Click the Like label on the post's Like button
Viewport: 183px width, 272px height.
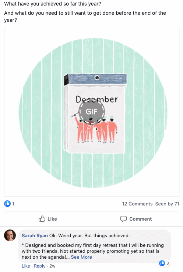[x=52, y=219]
